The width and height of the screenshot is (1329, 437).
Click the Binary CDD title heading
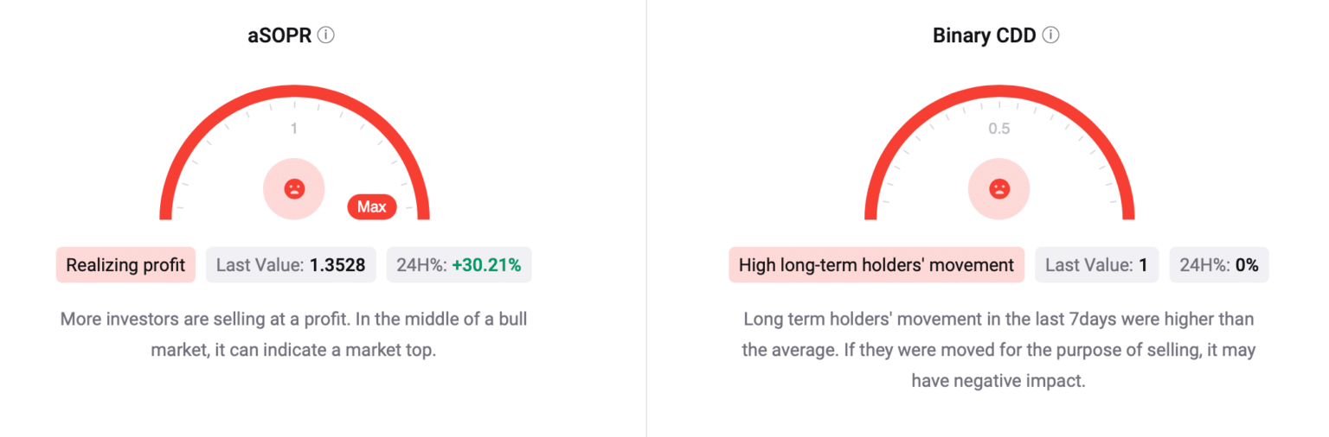point(984,35)
